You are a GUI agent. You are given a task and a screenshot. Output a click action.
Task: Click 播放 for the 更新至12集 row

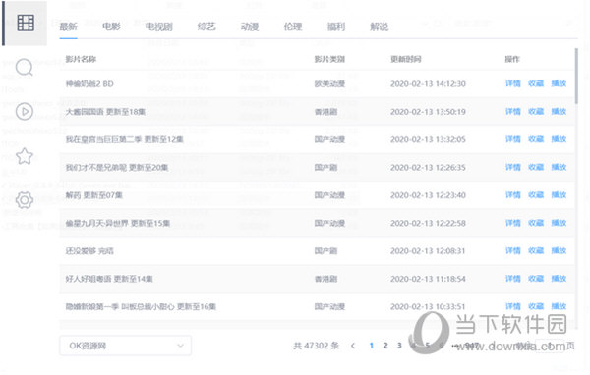coord(559,139)
